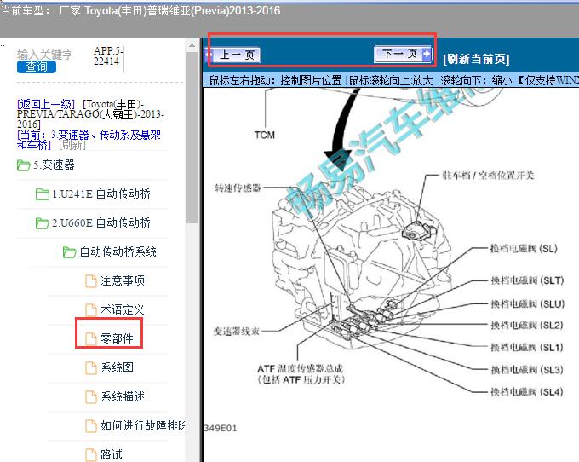Viewport: 579px width, 462px height.
Task: Open the 术语定义 document
Action: [123, 309]
